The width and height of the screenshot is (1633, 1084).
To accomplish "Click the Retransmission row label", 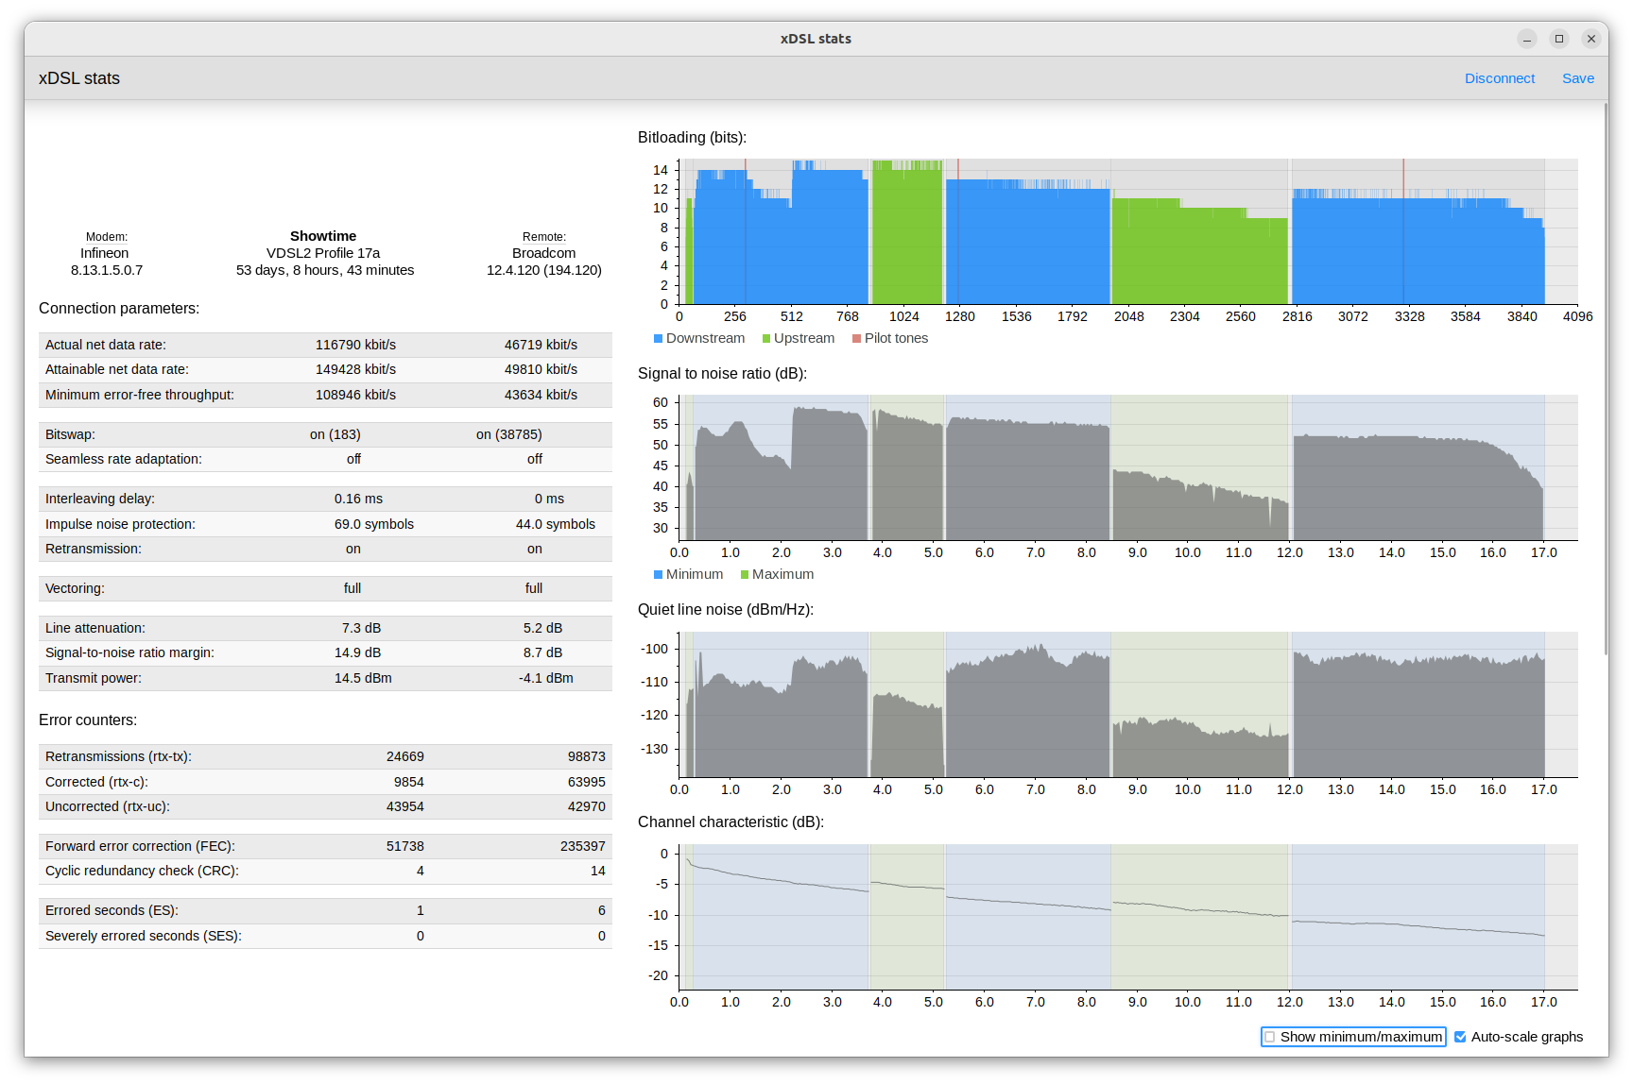I will [94, 549].
